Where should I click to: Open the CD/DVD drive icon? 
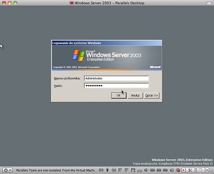click(114, 170)
